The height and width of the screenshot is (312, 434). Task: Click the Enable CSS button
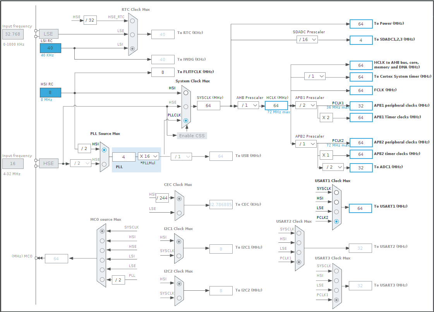[192, 136]
